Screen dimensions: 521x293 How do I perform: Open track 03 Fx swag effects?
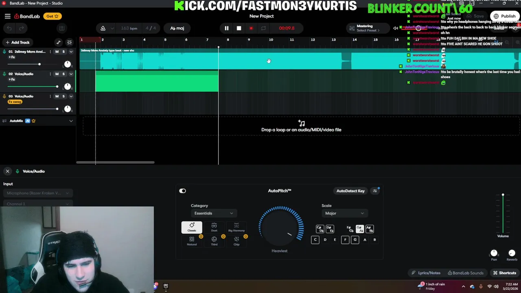point(15,102)
